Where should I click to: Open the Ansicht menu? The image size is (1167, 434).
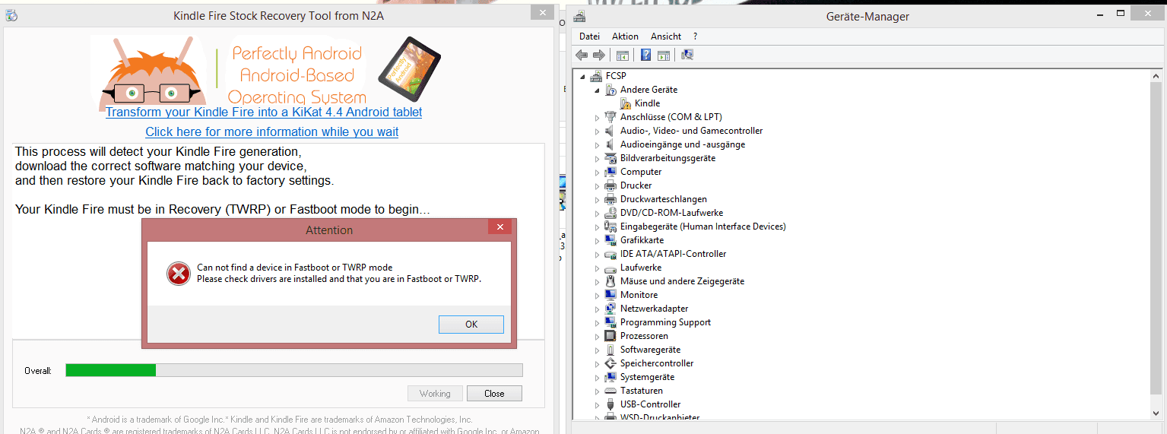click(666, 36)
